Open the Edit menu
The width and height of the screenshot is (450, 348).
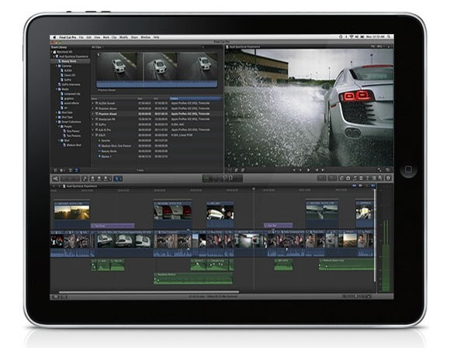pos(89,37)
